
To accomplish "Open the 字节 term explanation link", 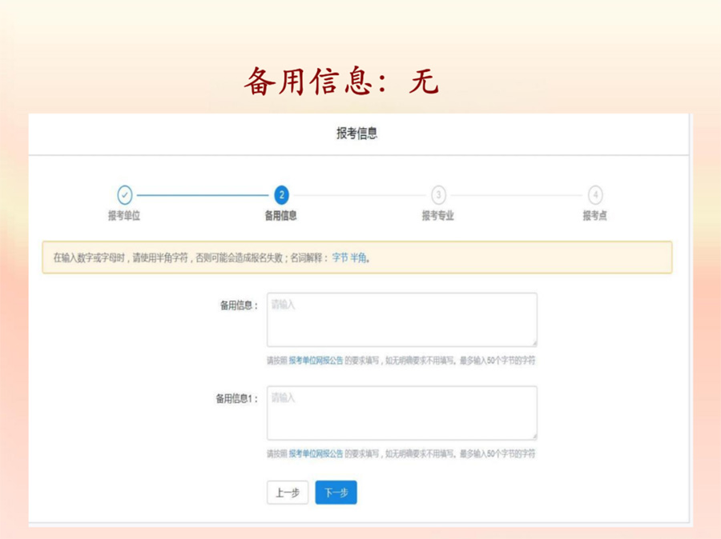I will (x=340, y=258).
